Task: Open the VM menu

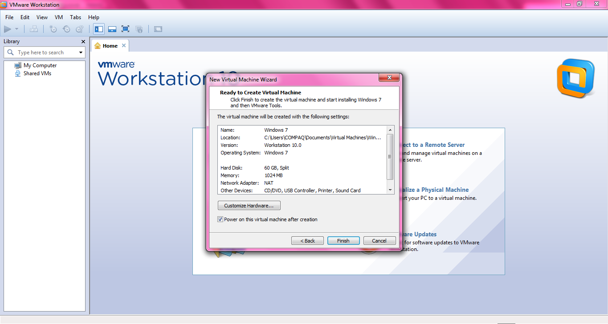Action: 59,17
